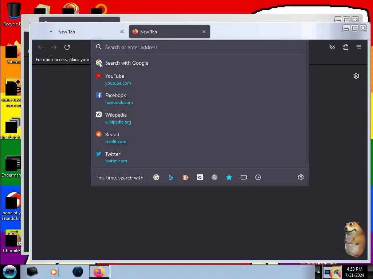The height and width of the screenshot is (279, 373).
Task: Focus the Search or enter address field
Action: (x=200, y=47)
